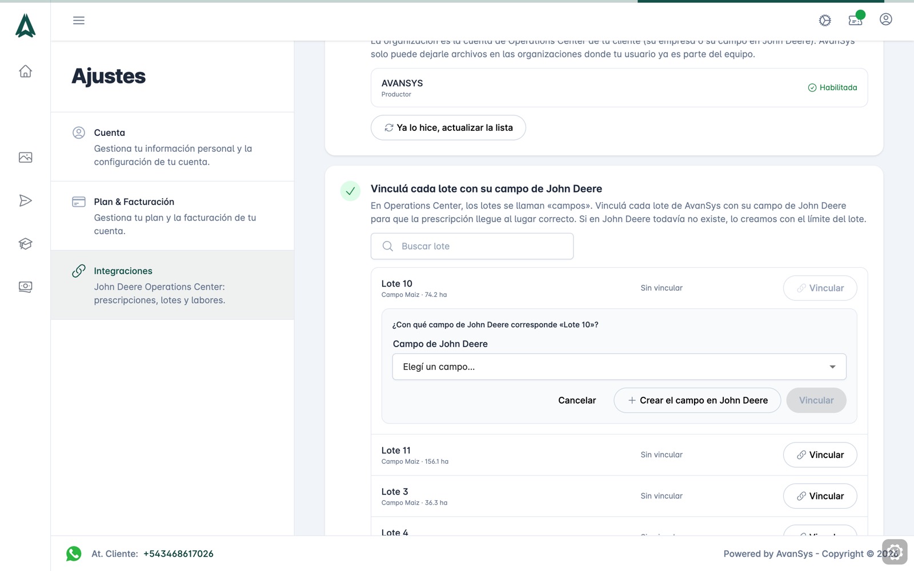Screen dimensions: 914x571
Task: Click Ya lo hice, actualizar la lista
Action: pos(448,128)
